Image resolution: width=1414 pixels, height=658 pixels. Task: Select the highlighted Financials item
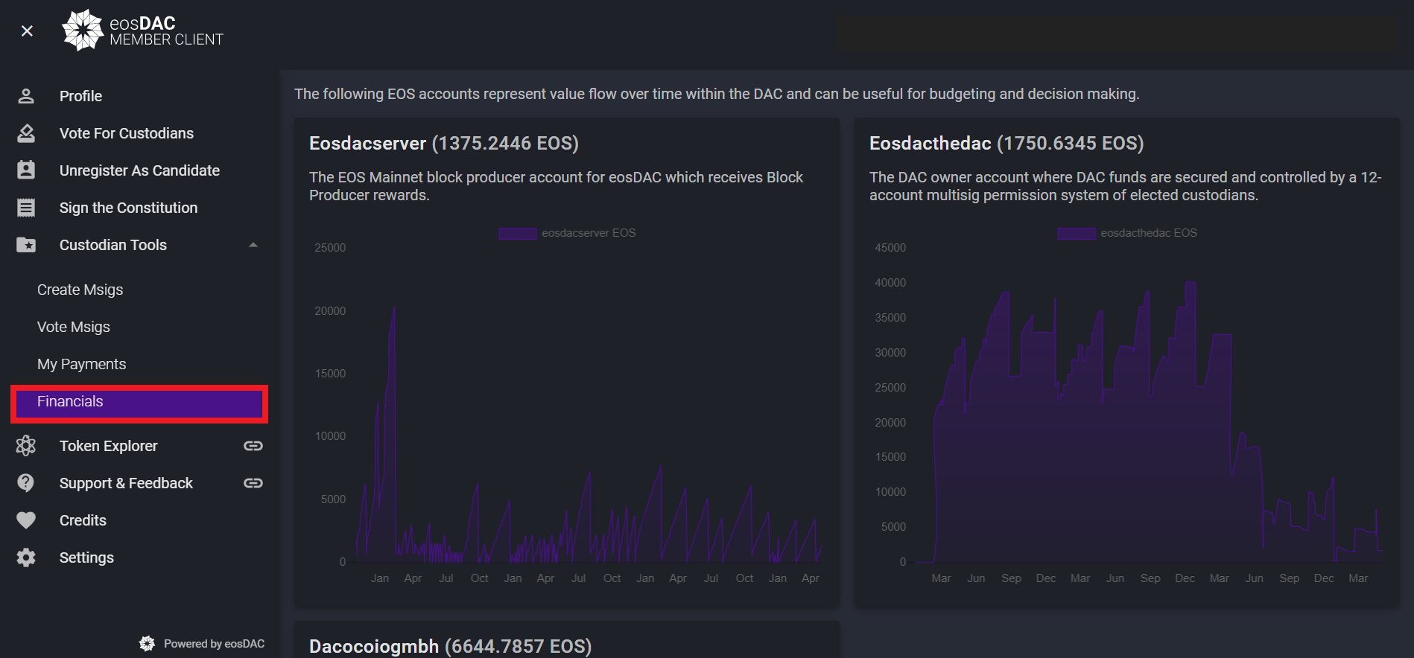pos(139,402)
